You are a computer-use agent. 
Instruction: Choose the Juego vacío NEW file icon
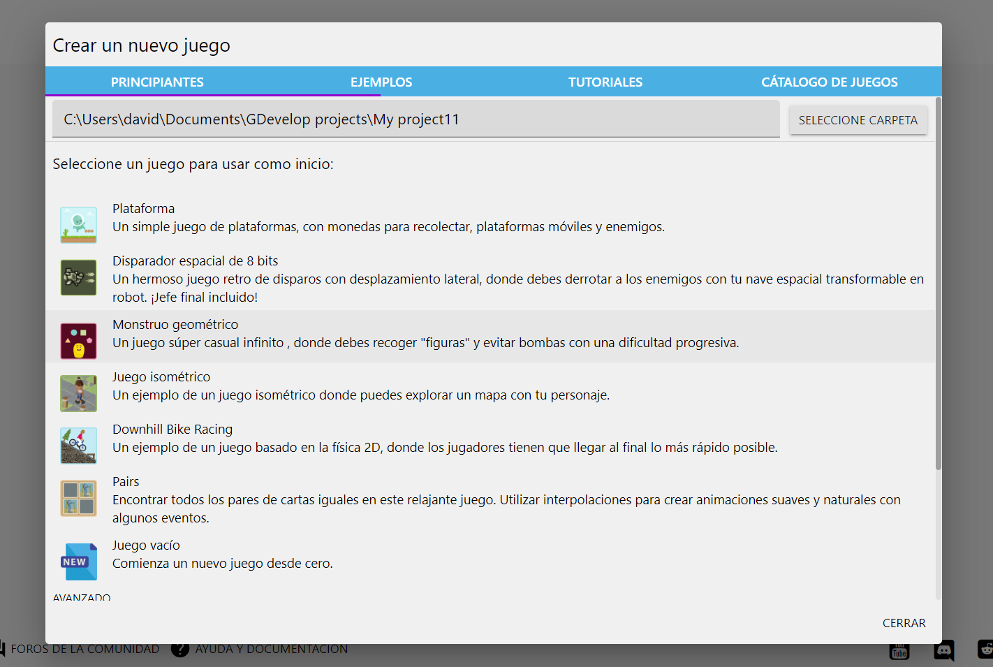pos(78,562)
